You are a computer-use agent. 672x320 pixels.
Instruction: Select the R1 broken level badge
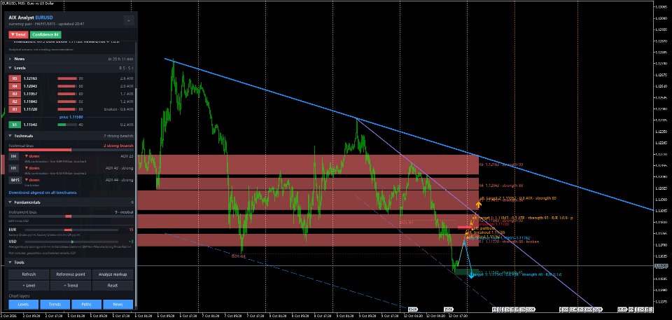pyautogui.click(x=15, y=109)
